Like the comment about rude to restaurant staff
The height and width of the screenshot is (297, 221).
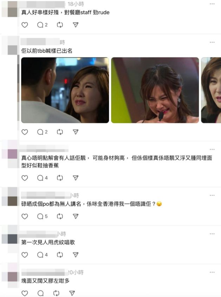25,25
